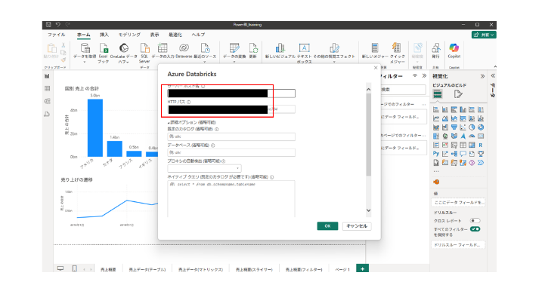The image size is (545, 291).
Task: Click the New Measure (新しいメジャー) icon
Action: (375, 47)
